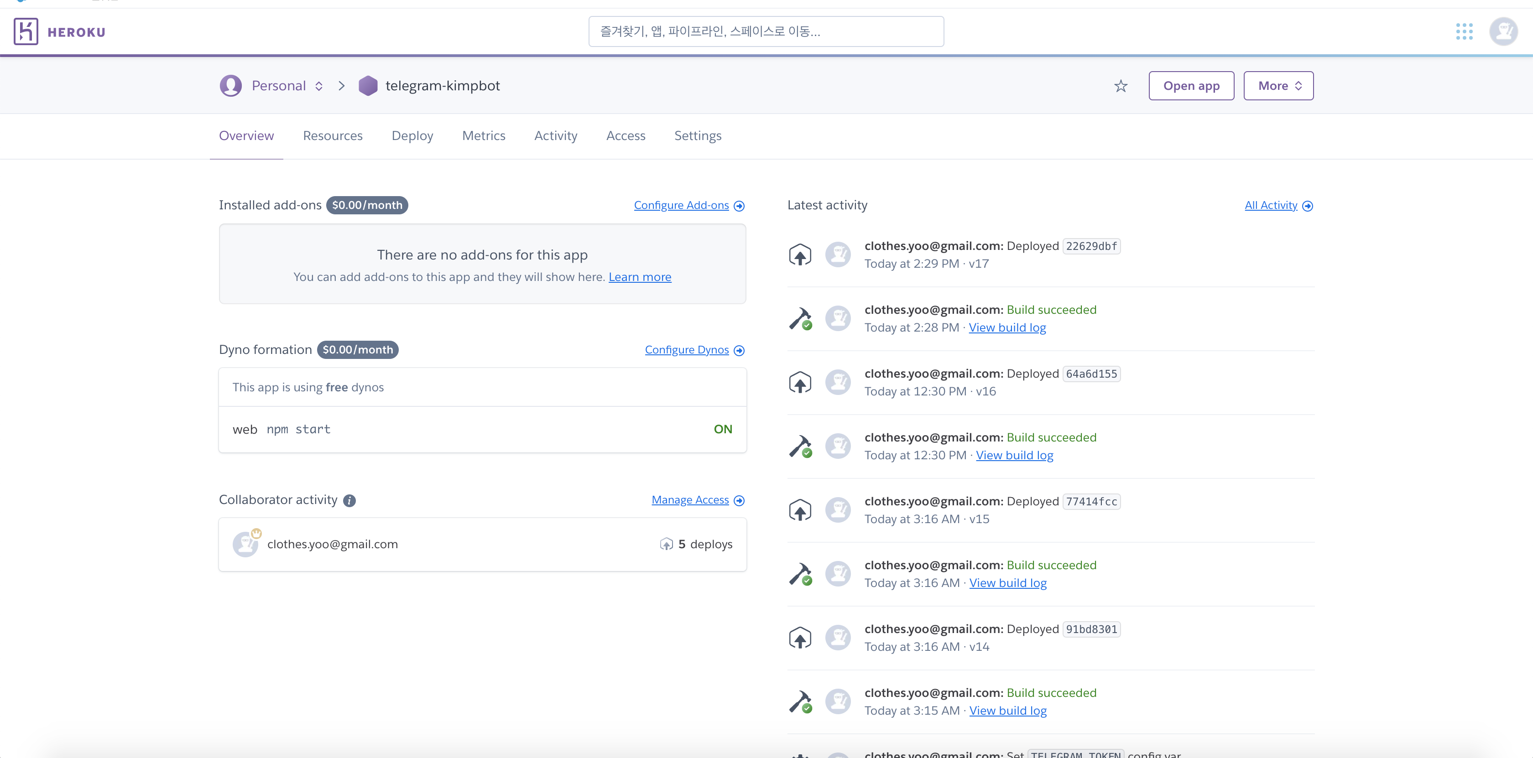
Task: Open the user account avatar menu
Action: [1503, 31]
